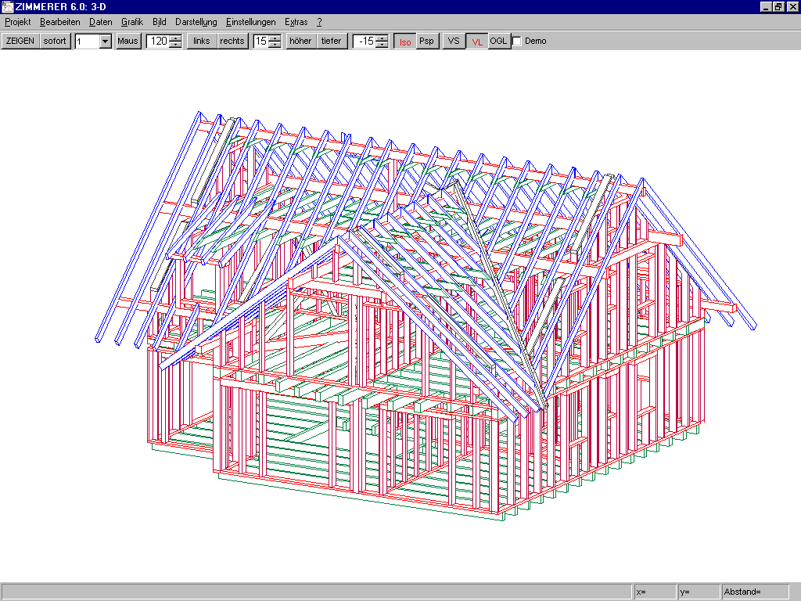Increase the 120 rotation value spinner
This screenshot has width=801, height=601.
176,38
